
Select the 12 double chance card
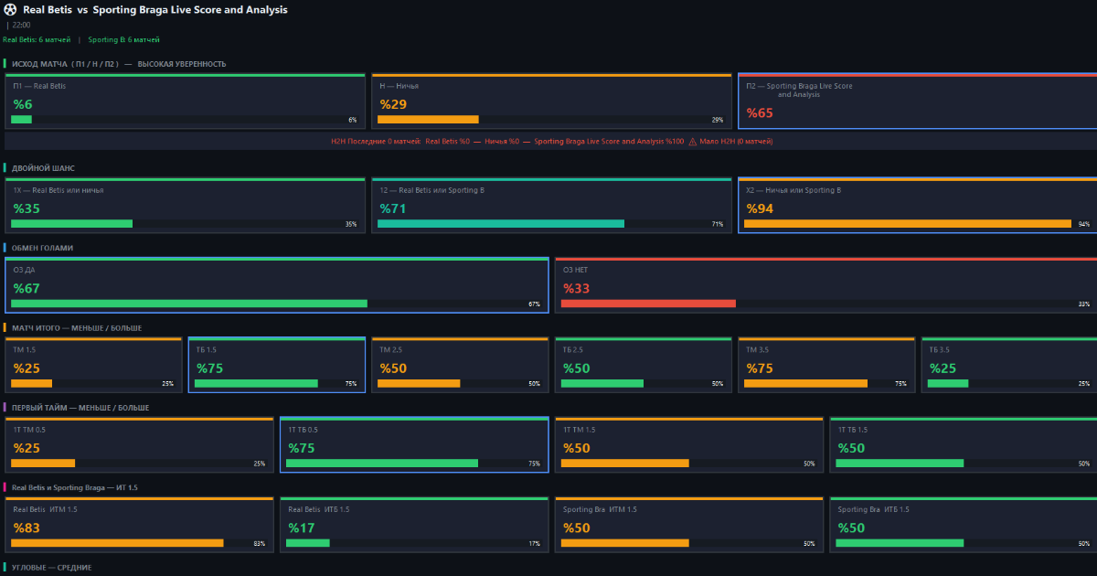click(551, 206)
